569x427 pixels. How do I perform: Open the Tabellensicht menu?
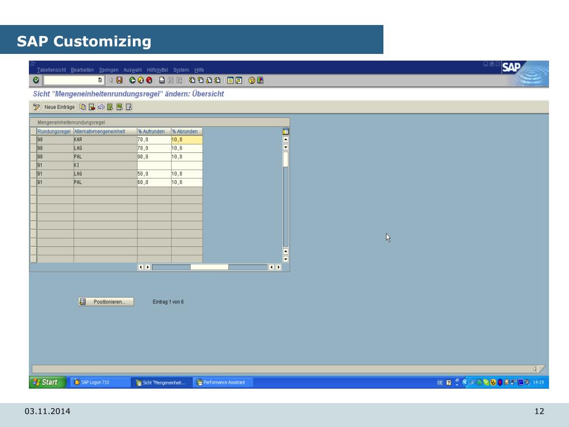(x=52, y=69)
